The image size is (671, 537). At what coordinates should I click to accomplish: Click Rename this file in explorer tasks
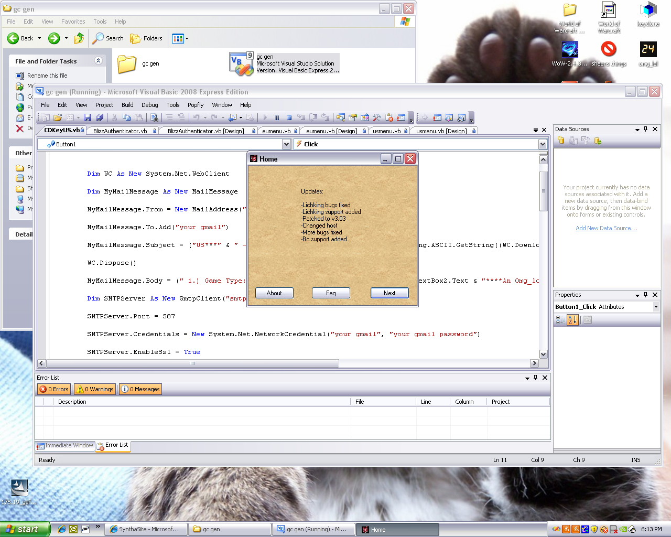47,76
